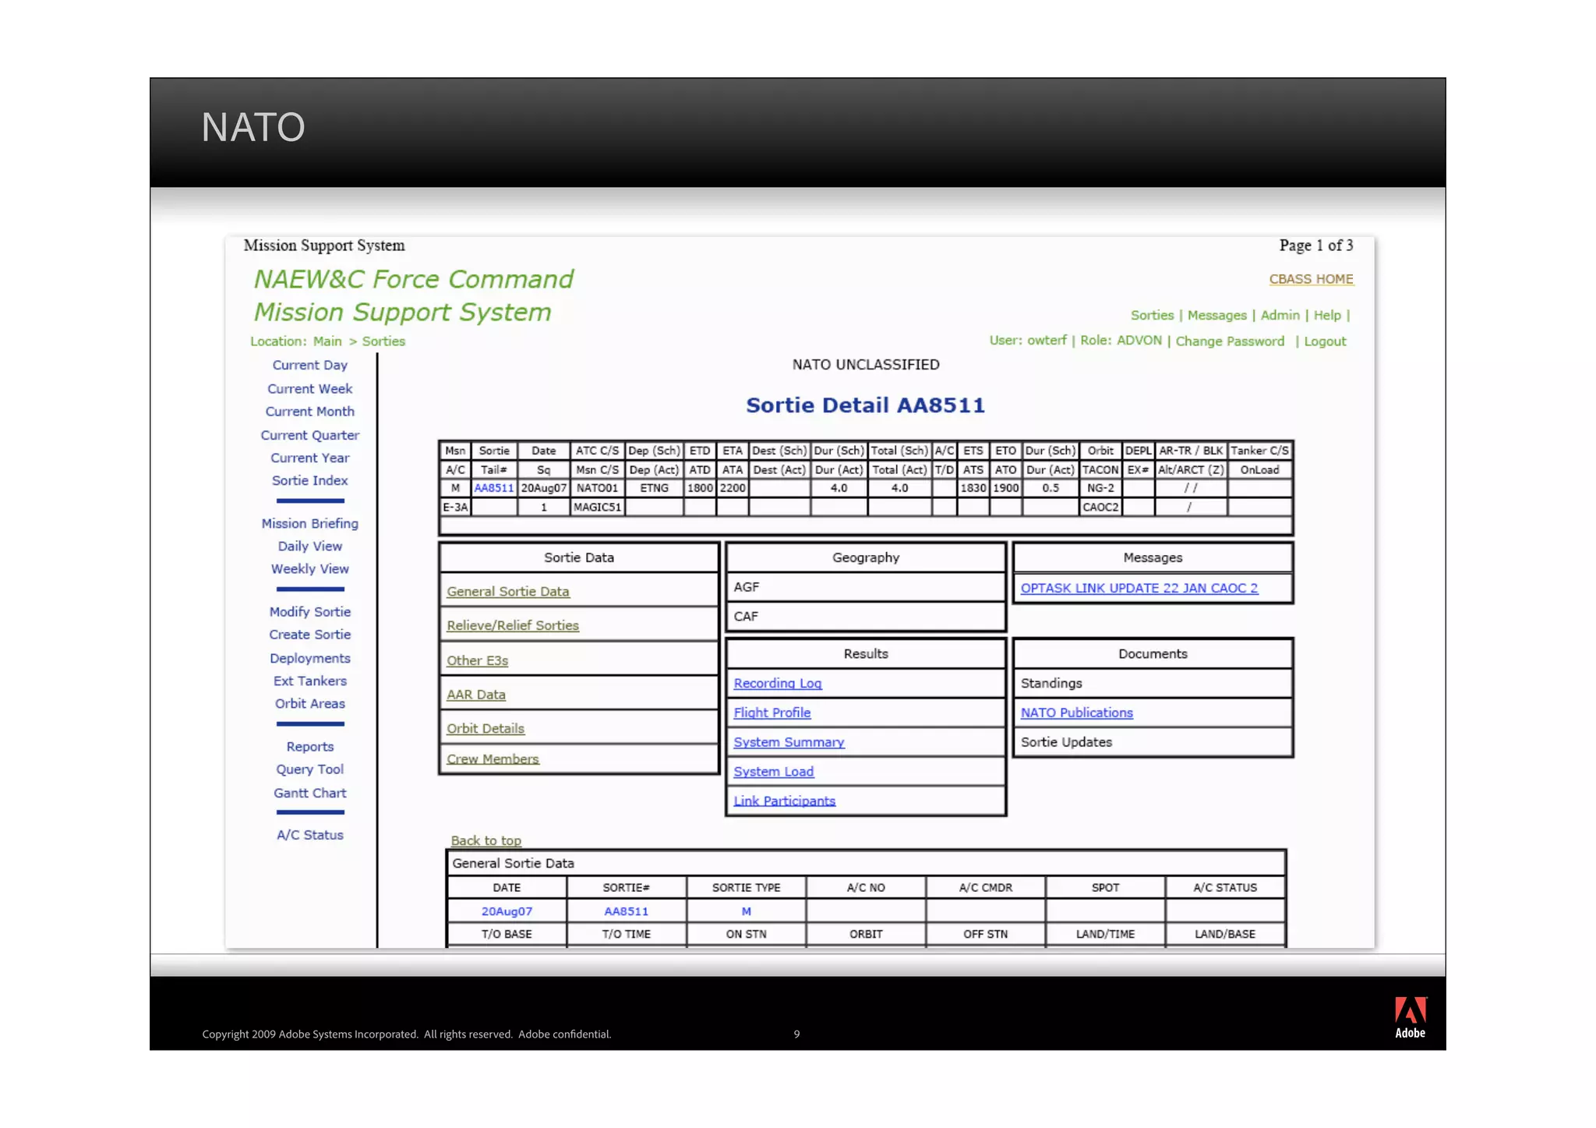
Task: Click the Back to top link
Action: 486,840
